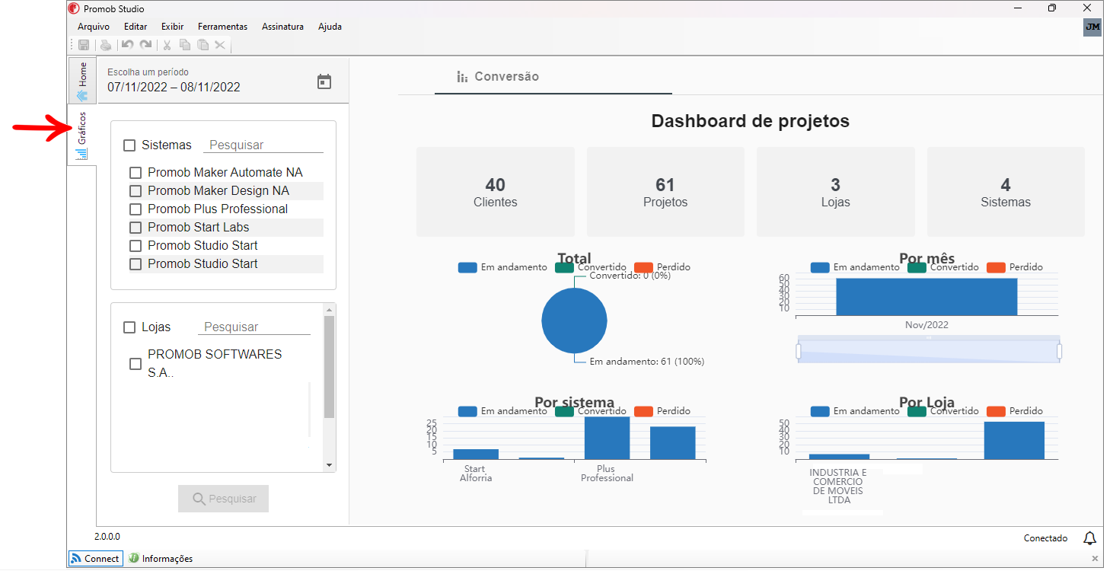Click the Lojas list scroll-down arrow
The width and height of the screenshot is (1113, 571).
[329, 465]
